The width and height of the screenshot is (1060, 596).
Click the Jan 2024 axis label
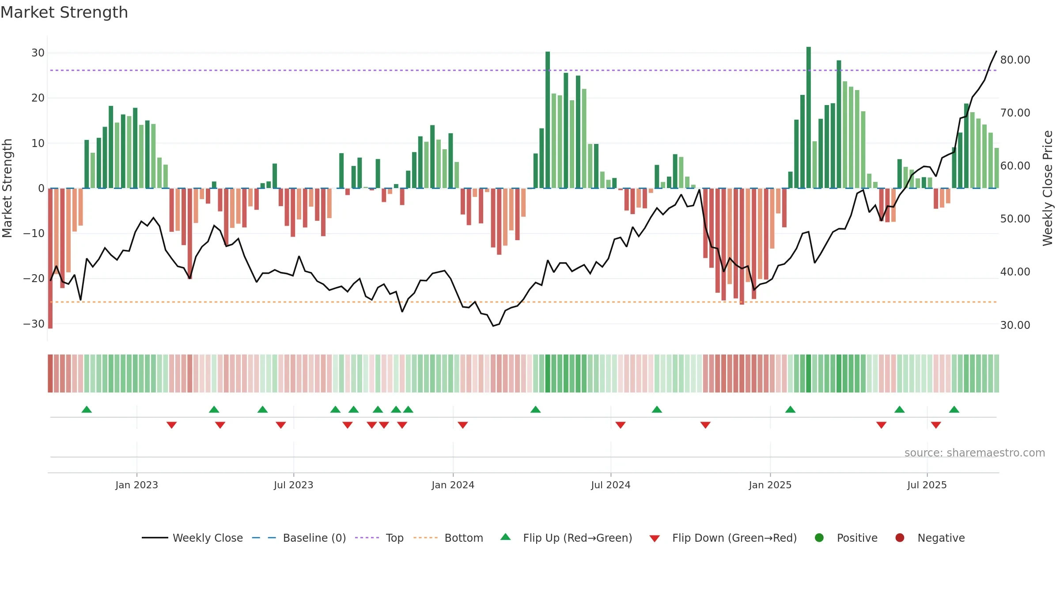[453, 485]
